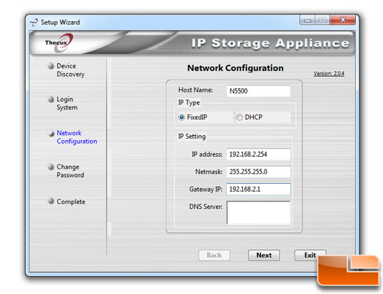Click the Network Configuration step bullet

pyautogui.click(x=51, y=133)
